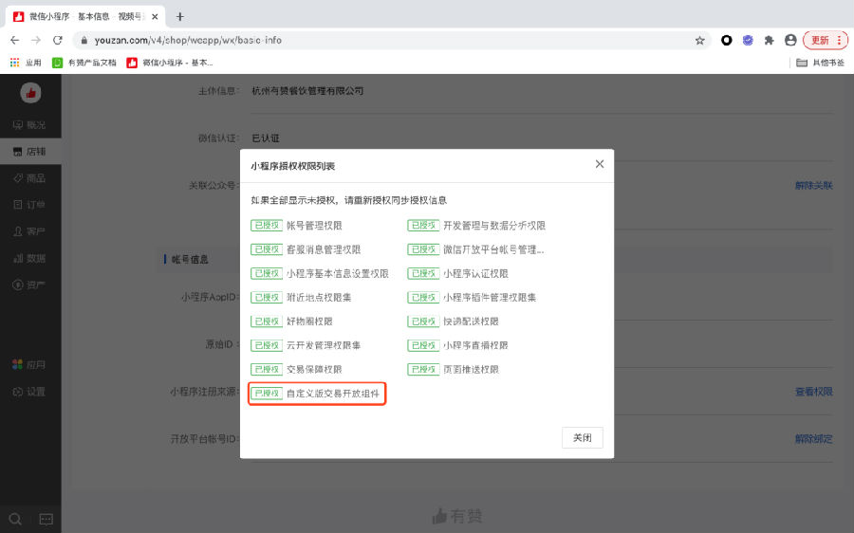Open 店铺 in the sidebar
The height and width of the screenshot is (533, 854).
click(30, 152)
